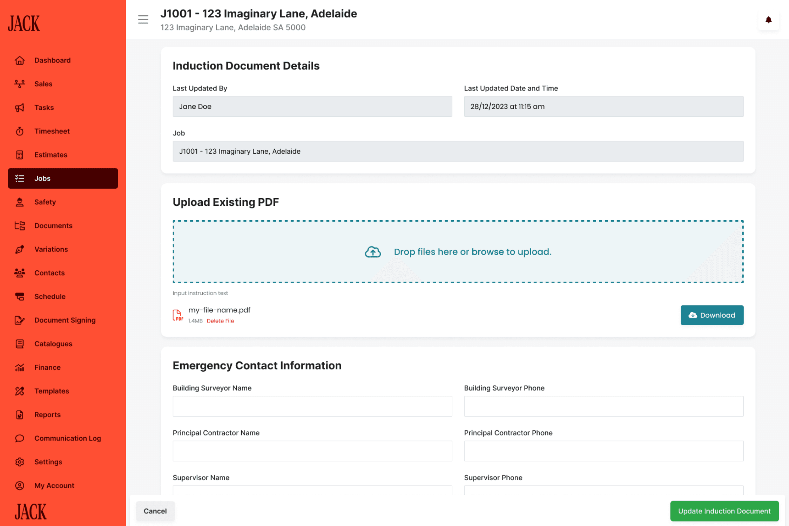Download the uploaded PDF file
The height and width of the screenshot is (526, 789).
pyautogui.click(x=712, y=315)
